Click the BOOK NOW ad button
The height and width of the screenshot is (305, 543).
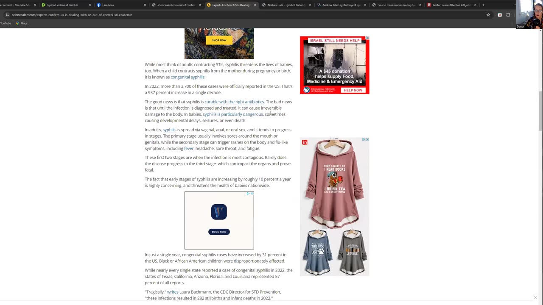point(219,232)
